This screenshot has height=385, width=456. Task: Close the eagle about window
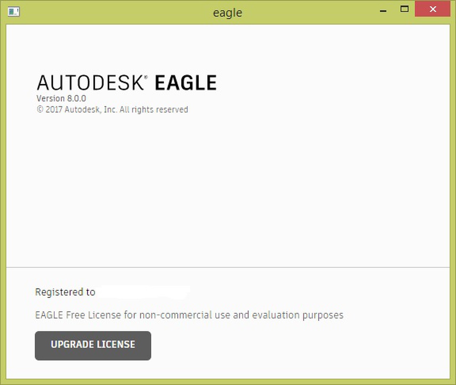[x=433, y=9]
